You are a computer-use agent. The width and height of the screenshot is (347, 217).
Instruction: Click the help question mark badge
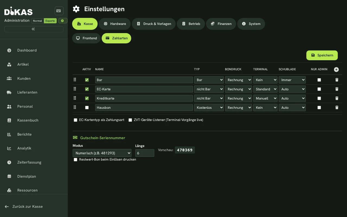63,21
